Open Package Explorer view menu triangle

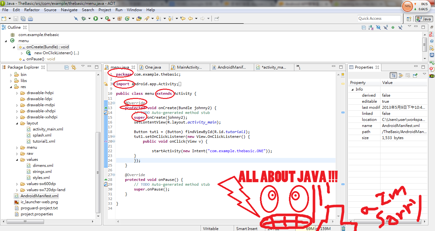pyautogui.click(x=83, y=66)
